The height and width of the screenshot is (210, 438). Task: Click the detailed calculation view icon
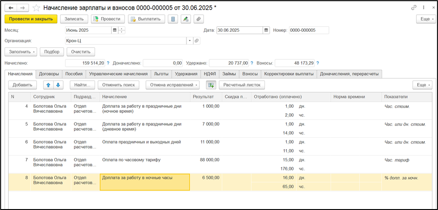(x=211, y=85)
